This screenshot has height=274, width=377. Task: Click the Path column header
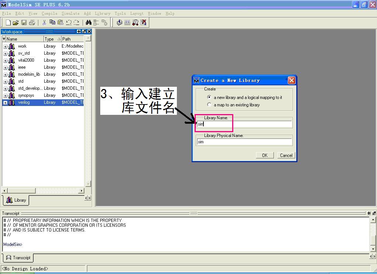tap(73, 39)
